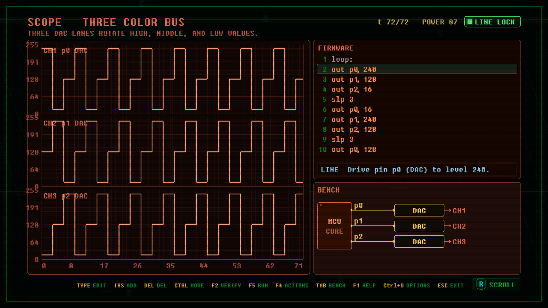
Task: Click the CH2 output label in bench
Action: (459, 226)
